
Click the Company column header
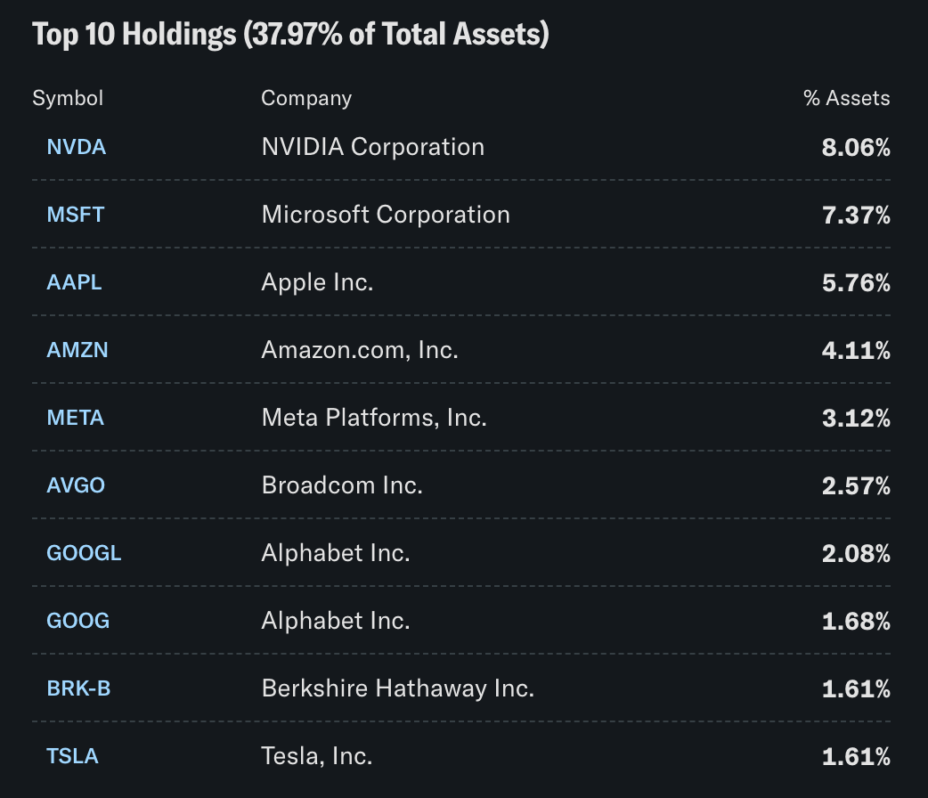[306, 98]
